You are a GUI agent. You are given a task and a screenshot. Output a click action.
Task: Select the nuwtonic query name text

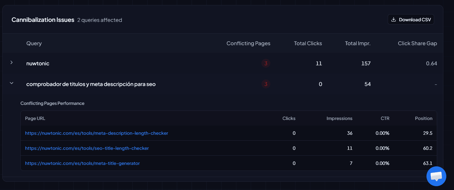click(38, 64)
